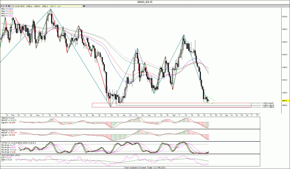
Task: Click the L button in chart toolbar
Action: (4, 6)
